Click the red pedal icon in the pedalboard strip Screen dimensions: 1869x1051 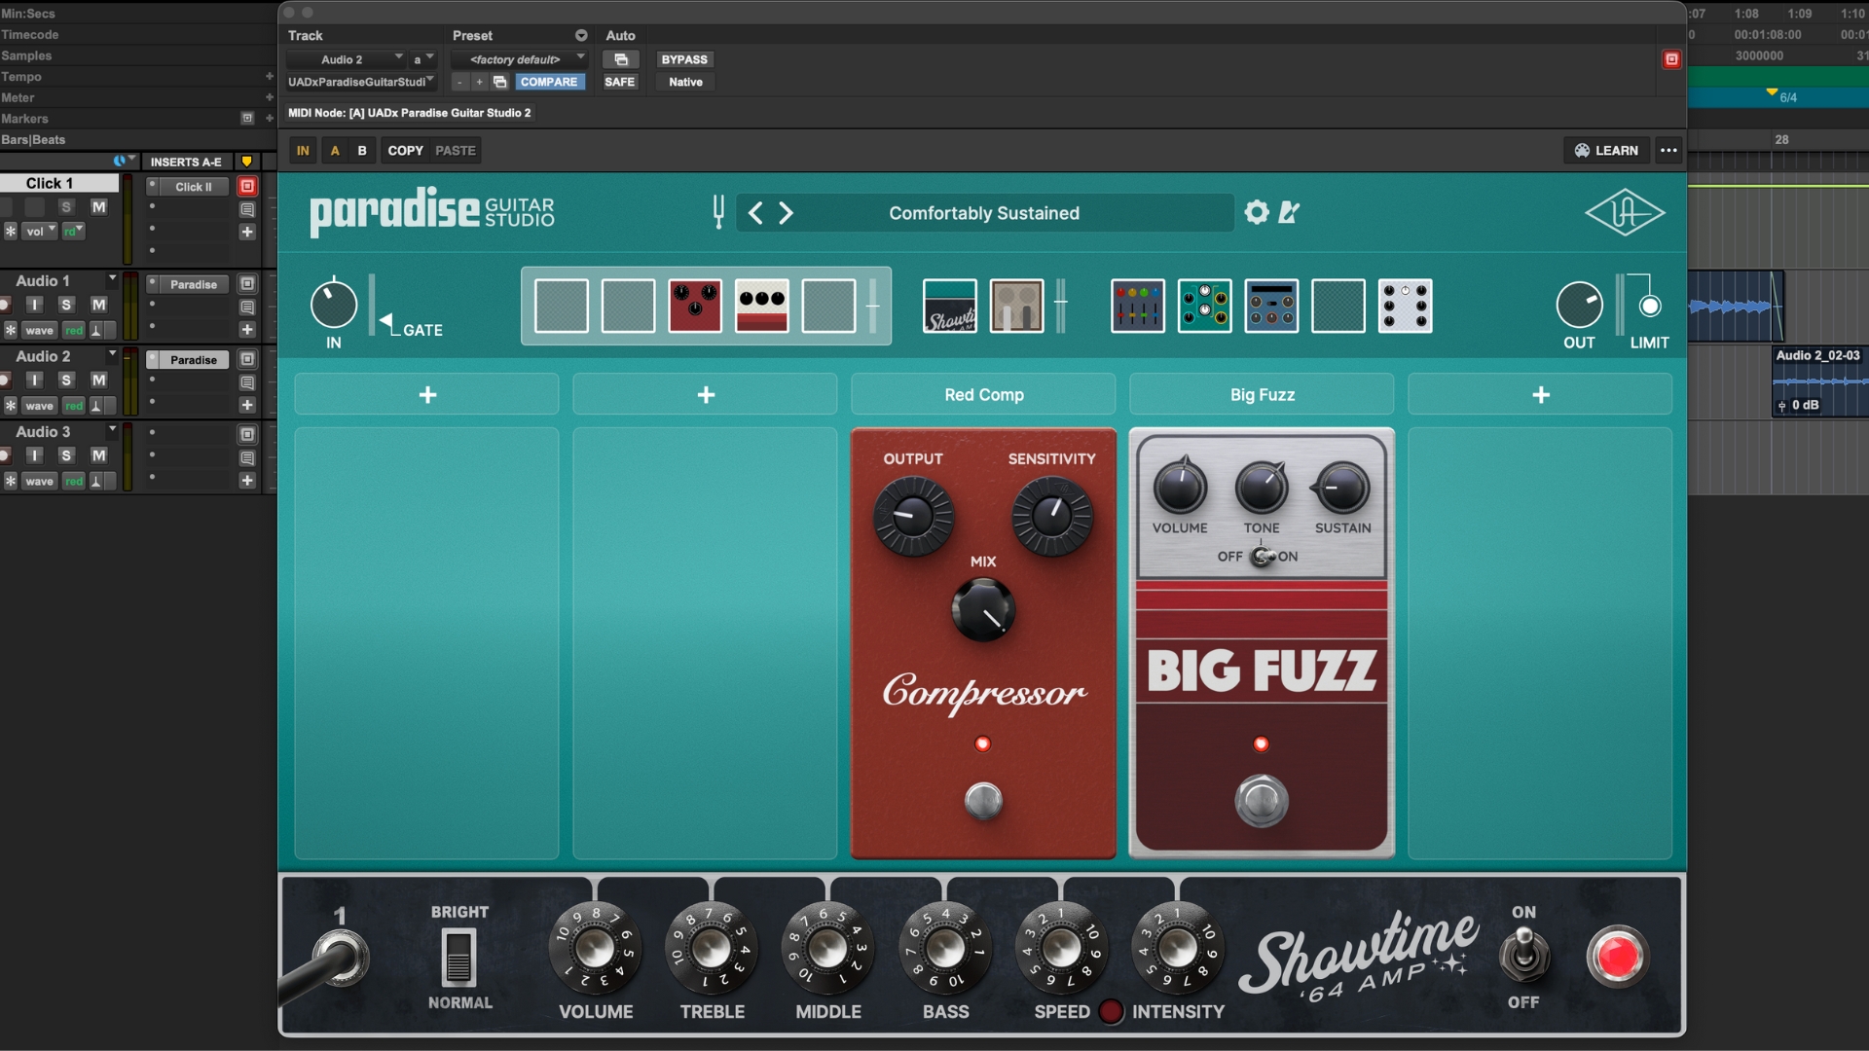pos(695,306)
